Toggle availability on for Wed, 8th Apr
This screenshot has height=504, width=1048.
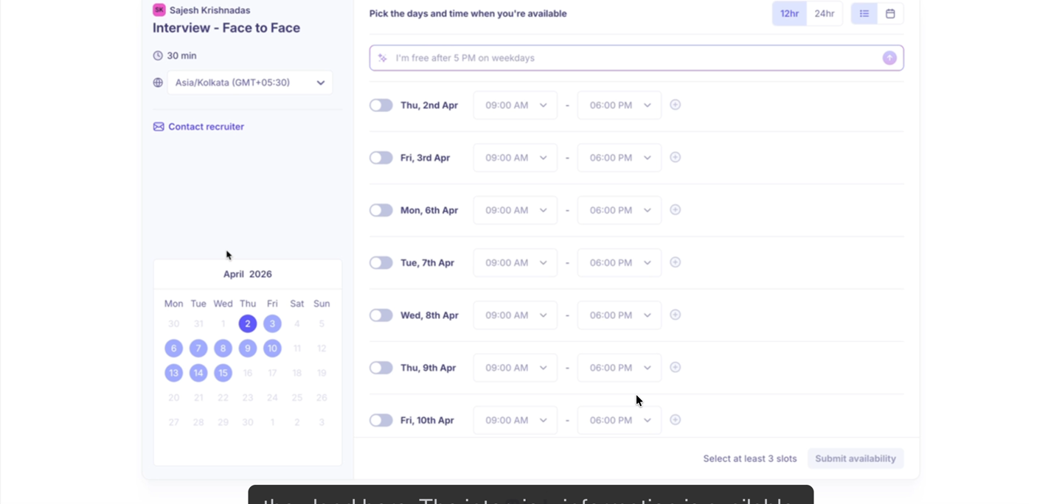[381, 315]
